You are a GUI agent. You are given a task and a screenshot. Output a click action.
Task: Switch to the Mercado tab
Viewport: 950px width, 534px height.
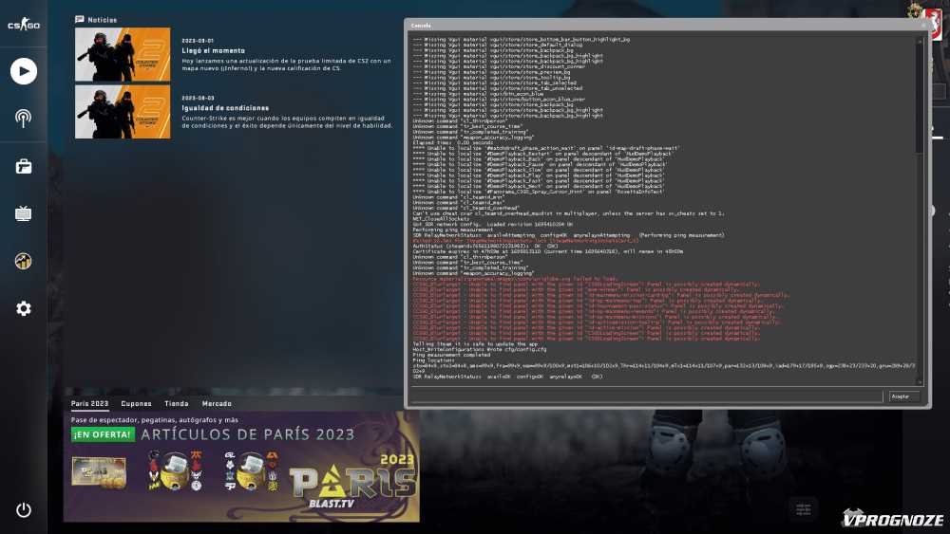coord(217,403)
